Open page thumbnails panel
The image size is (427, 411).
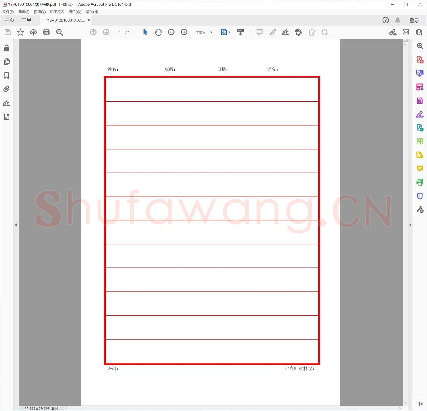pyautogui.click(x=7, y=62)
